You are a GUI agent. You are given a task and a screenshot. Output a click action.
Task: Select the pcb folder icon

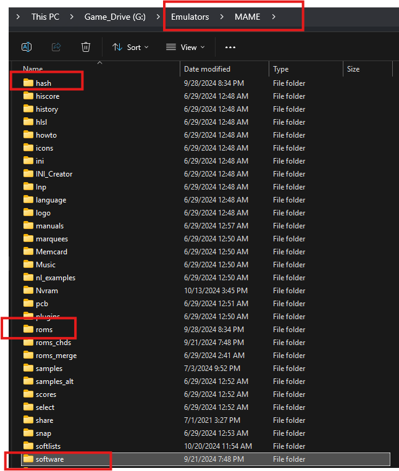28,302
